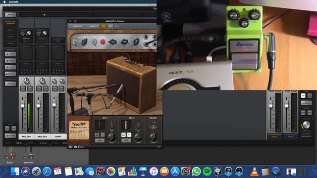Click the Clips button under Clear
The image size is (317, 178).
(x=7, y=129)
